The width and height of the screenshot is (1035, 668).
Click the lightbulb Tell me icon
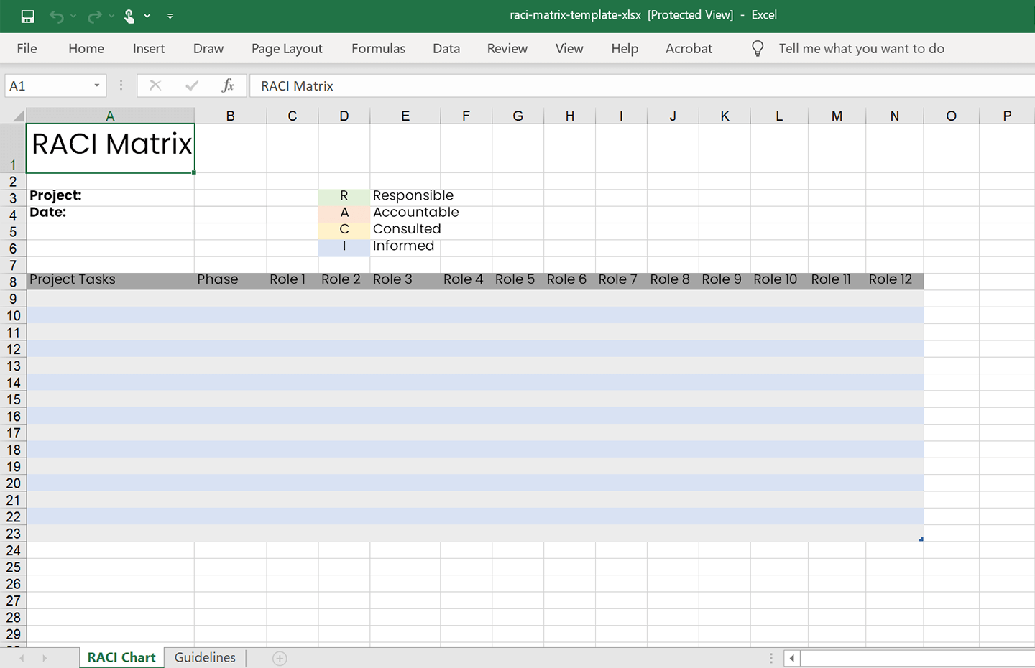coord(758,48)
